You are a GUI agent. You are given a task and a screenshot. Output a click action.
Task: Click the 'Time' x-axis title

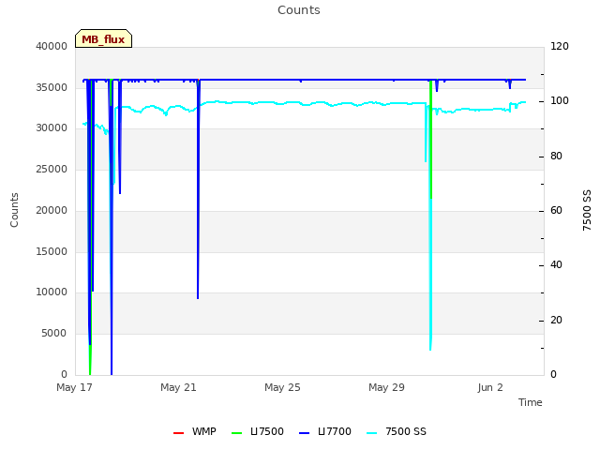tap(531, 402)
